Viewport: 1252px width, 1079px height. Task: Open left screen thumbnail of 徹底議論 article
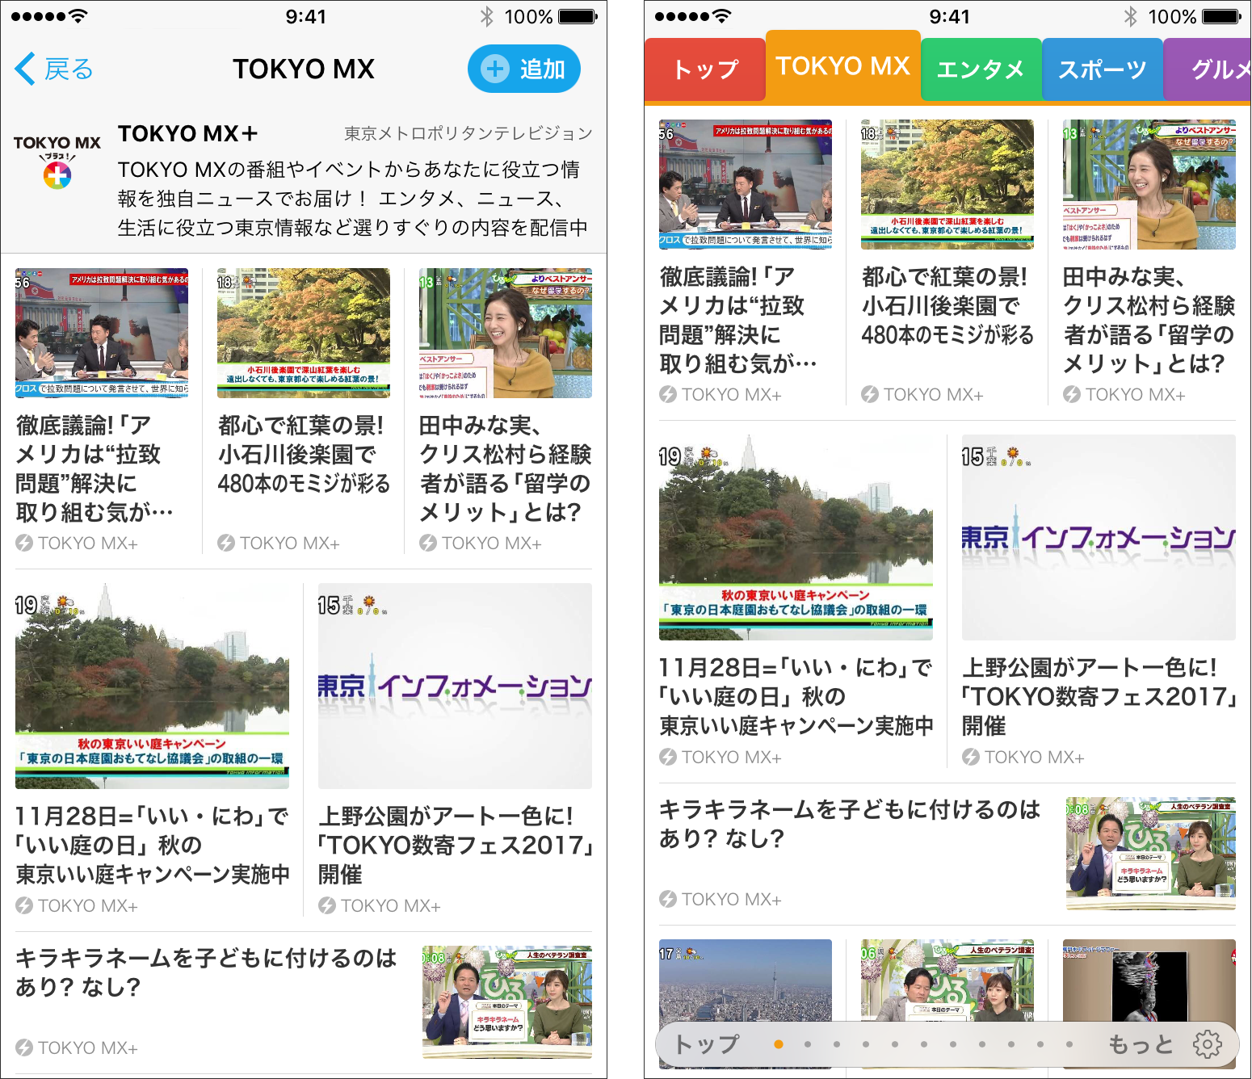click(x=102, y=333)
